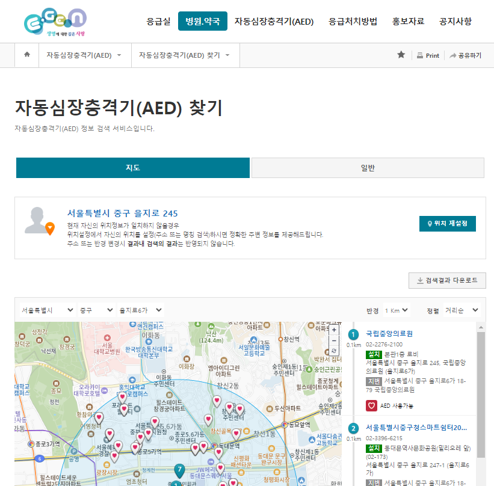
Task: Open the 중구 district dropdown
Action: (96, 310)
